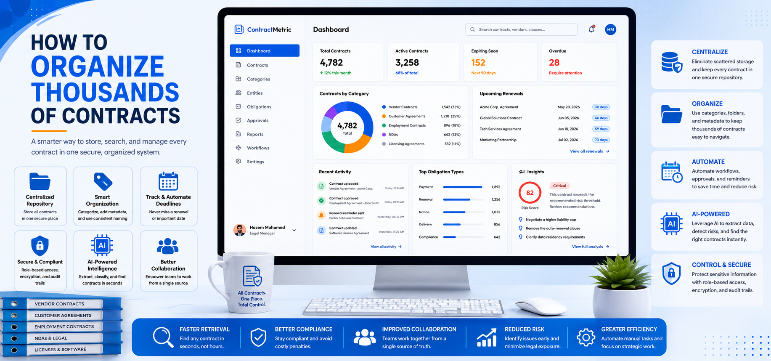Click the Categories folder icon in sidebar
Image resolution: width=771 pixels, height=361 pixels.
pyautogui.click(x=238, y=79)
